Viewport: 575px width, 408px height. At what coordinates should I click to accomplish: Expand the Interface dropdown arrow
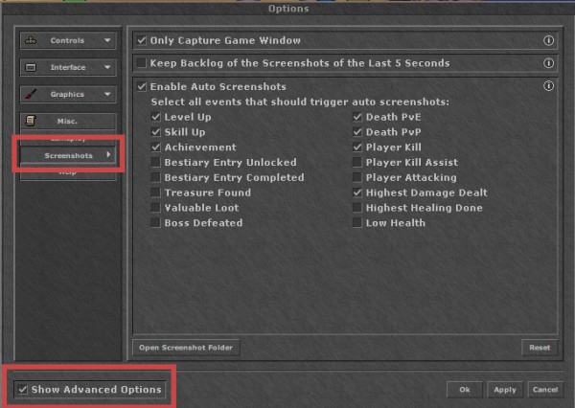(107, 67)
